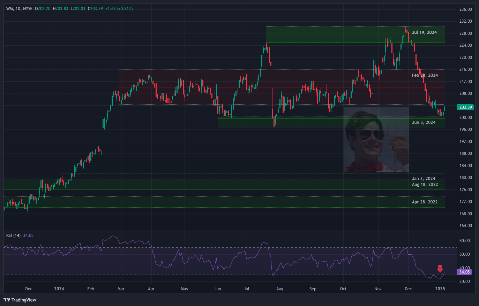Click the 232.00 price axis label
Viewport: 479px width, 306px height.
(x=465, y=21)
